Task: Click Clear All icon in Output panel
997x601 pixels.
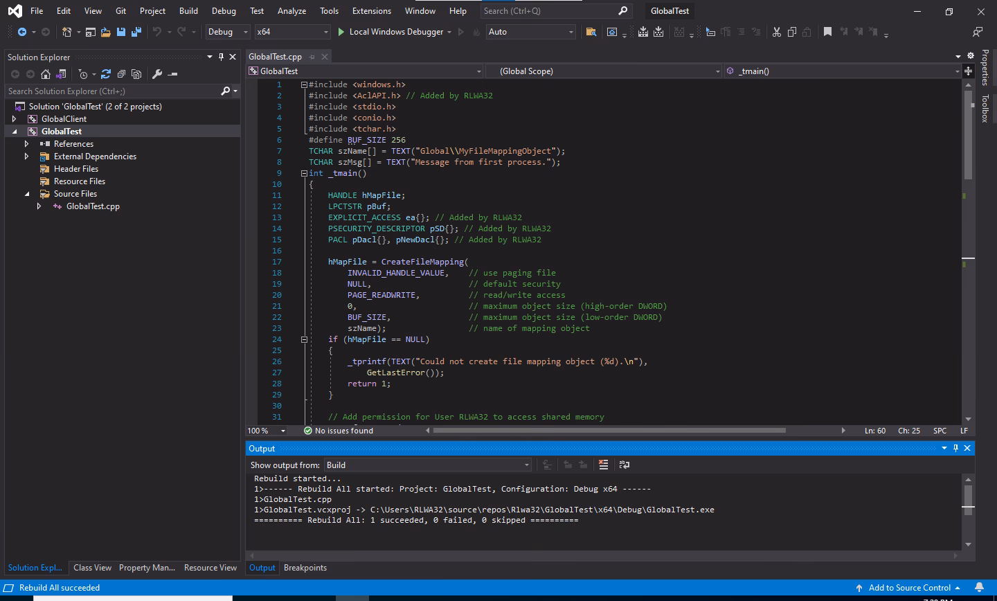Action: pos(603,465)
